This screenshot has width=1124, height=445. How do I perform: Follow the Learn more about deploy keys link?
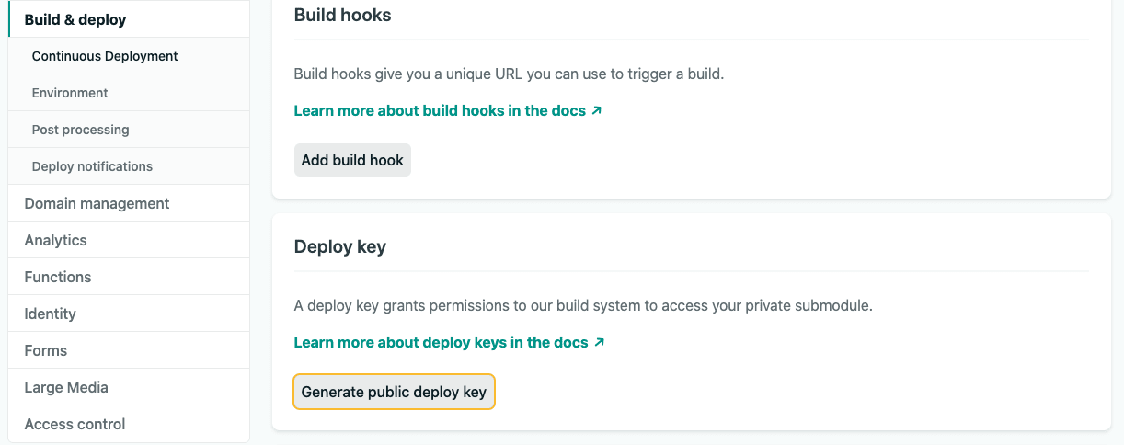click(x=441, y=342)
